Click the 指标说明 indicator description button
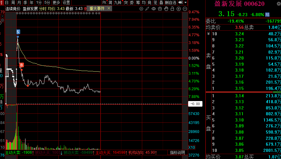Screen dimensions: 281x159 pyautogui.click(x=177, y=152)
